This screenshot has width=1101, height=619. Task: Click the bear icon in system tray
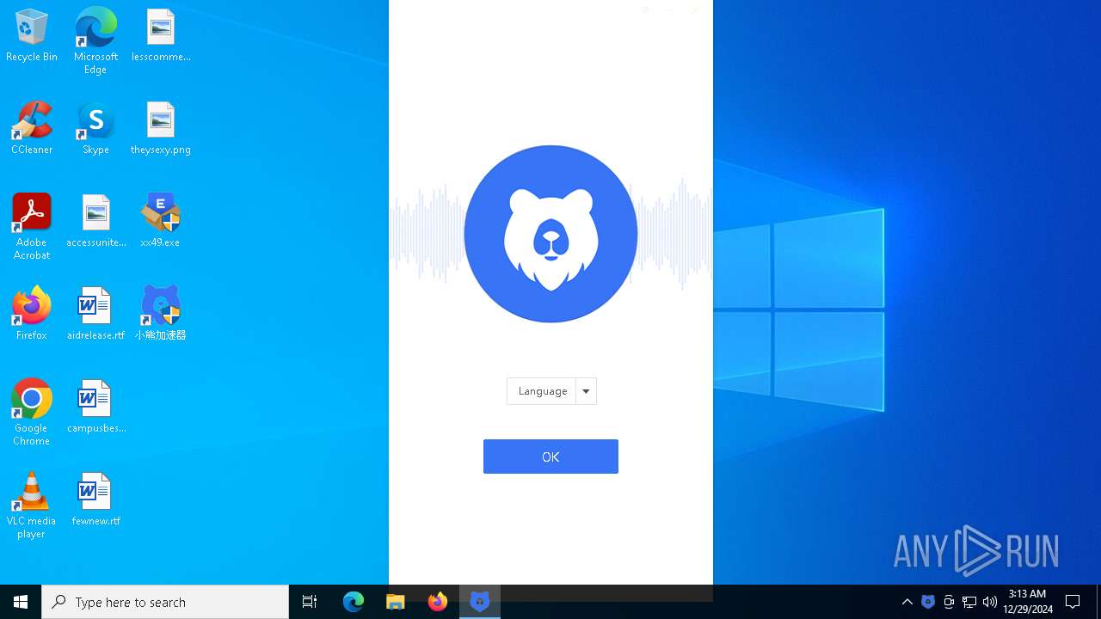coord(928,602)
